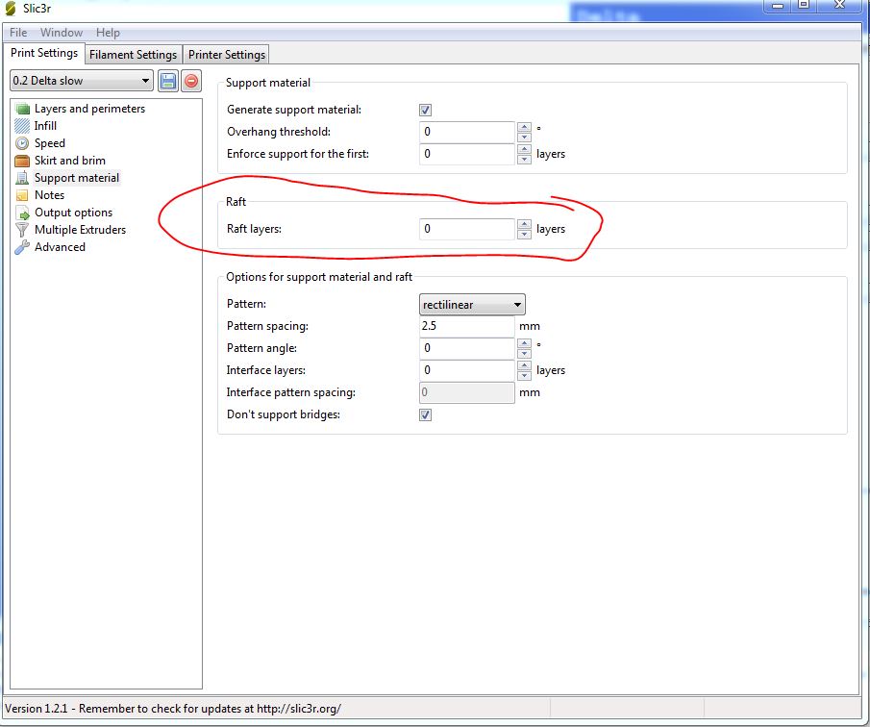Viewport: 870px width, 727px height.
Task: Open Layers and perimeters settings page
Action: (x=89, y=109)
